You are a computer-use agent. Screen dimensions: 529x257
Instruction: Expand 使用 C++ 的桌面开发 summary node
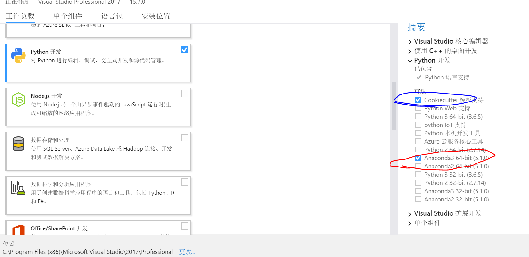410,51
